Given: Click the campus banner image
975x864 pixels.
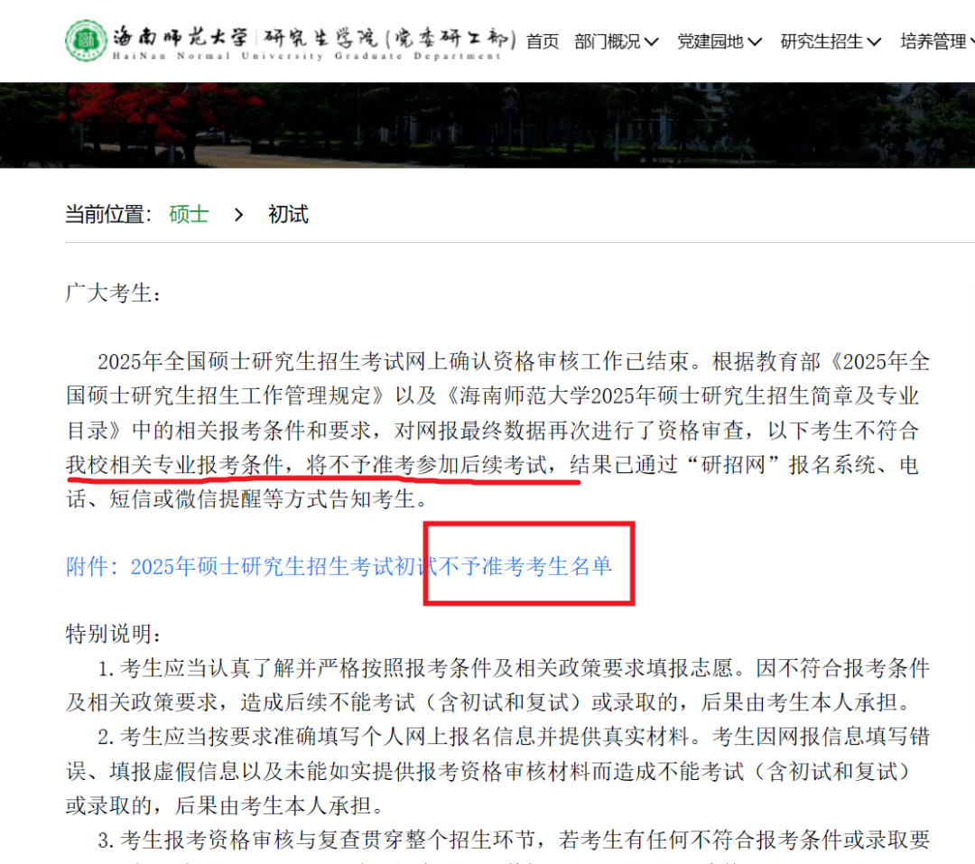Looking at the screenshot, I should (487, 125).
